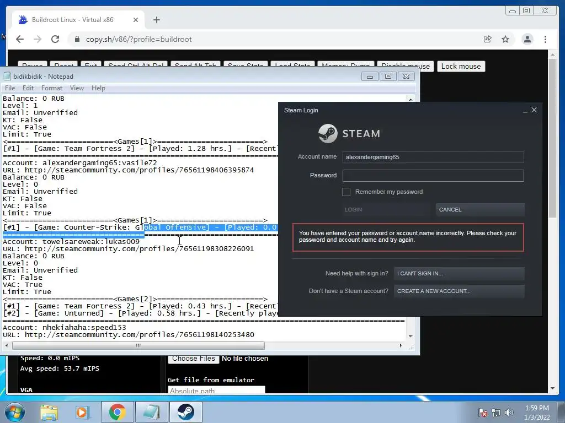Click Notepad horizontal scroll left arrow

(x=7, y=346)
